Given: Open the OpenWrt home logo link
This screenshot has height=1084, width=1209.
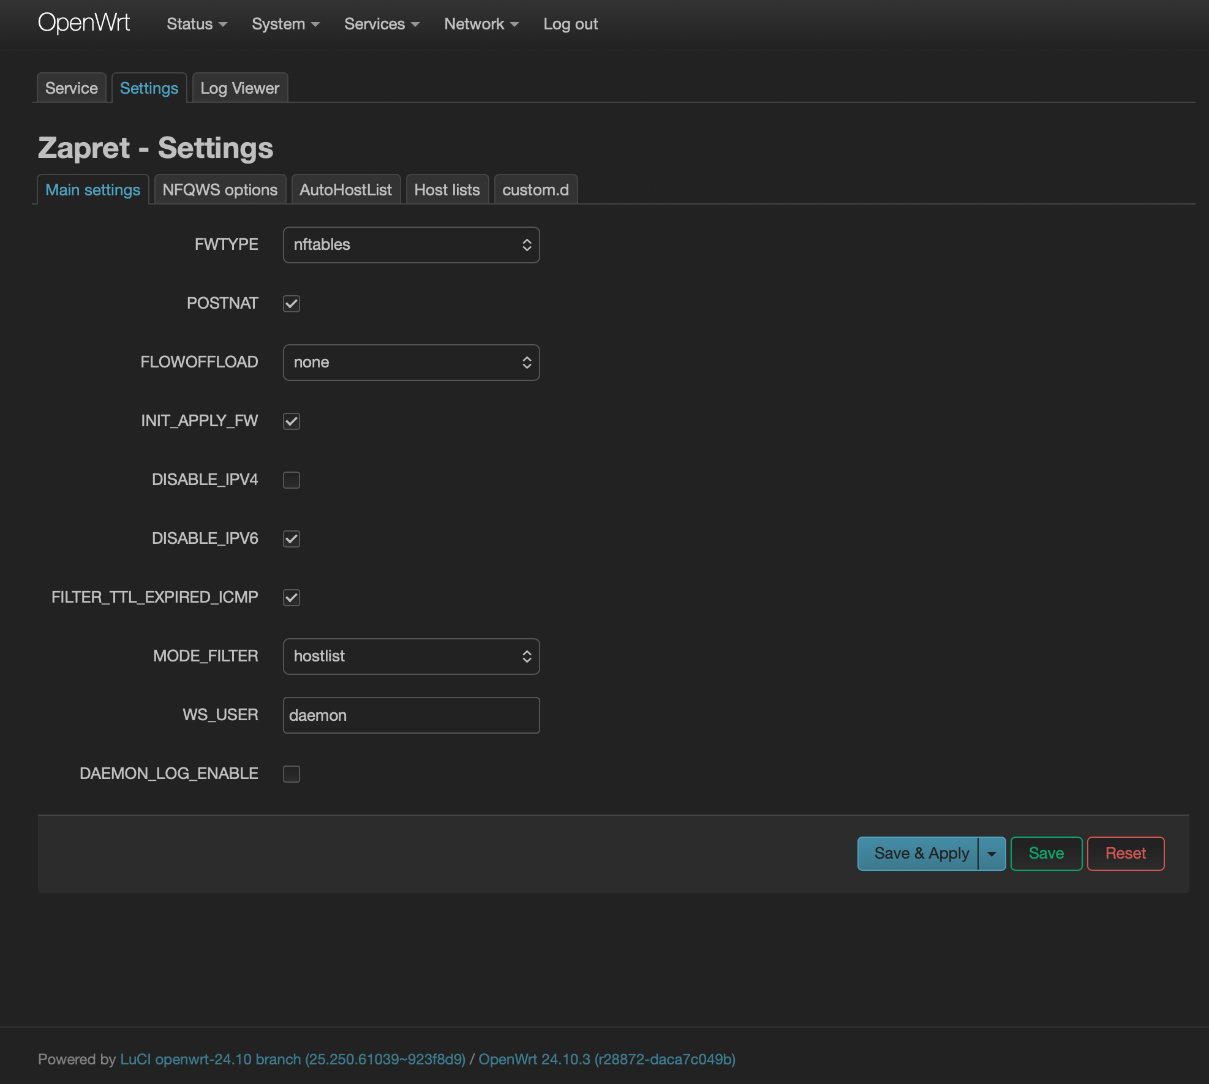Looking at the screenshot, I should pyautogui.click(x=84, y=23).
